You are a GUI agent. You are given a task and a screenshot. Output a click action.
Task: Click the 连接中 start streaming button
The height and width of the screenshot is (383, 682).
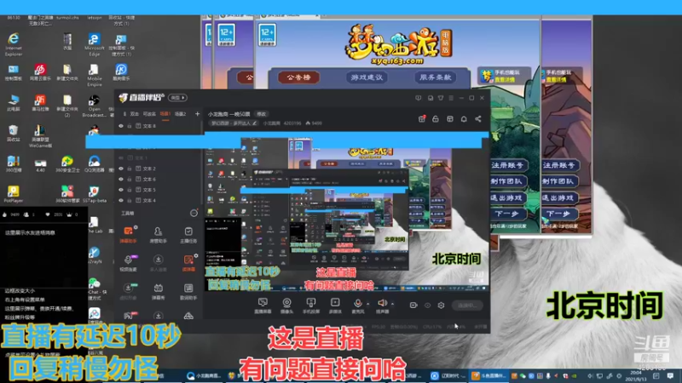467,306
